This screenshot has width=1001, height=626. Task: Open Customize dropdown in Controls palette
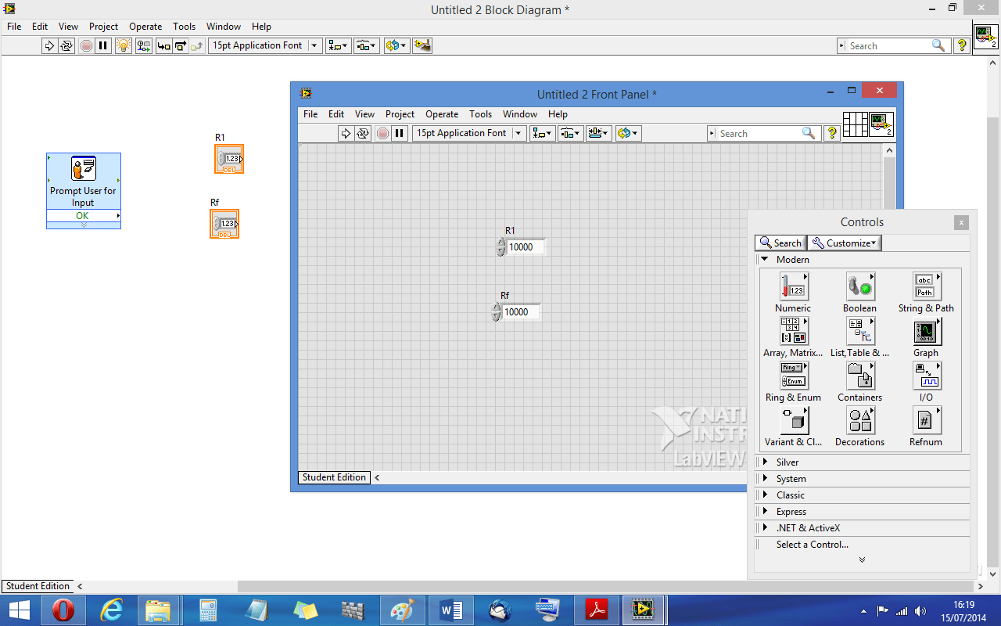pyautogui.click(x=845, y=243)
